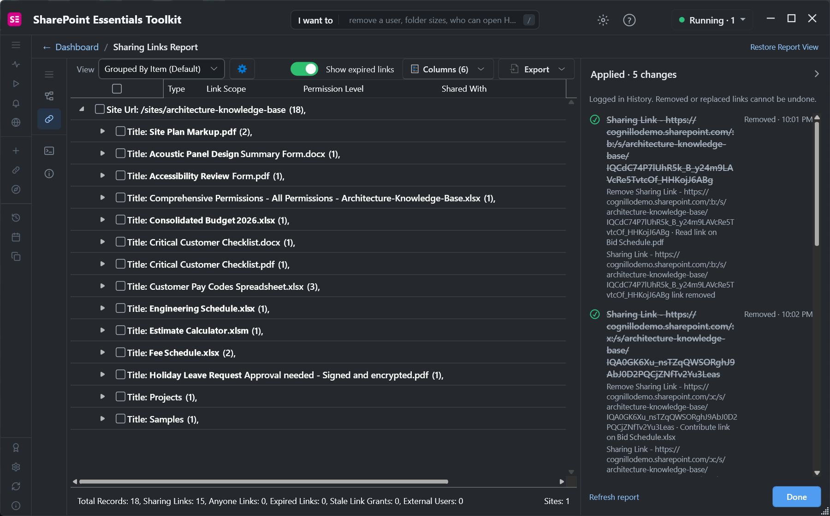Open the settings gear in bottom sidebar
This screenshot has height=516, width=830.
(x=16, y=467)
